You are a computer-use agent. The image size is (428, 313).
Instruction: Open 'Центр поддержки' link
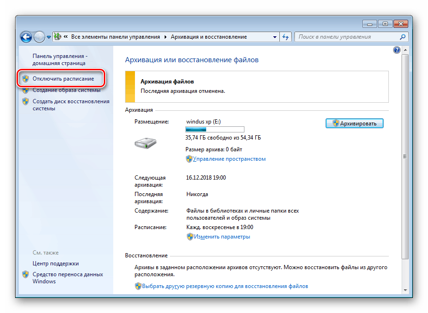[x=56, y=264]
